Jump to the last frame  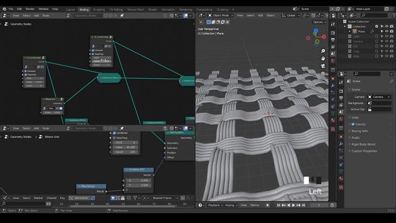tap(304, 205)
